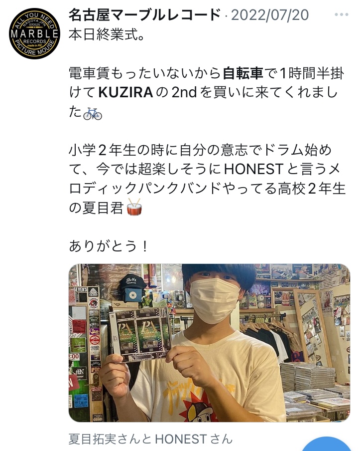The height and width of the screenshot is (451, 360).
Task: Tap the bicycle emoji in the tweet
Action: coord(93,113)
